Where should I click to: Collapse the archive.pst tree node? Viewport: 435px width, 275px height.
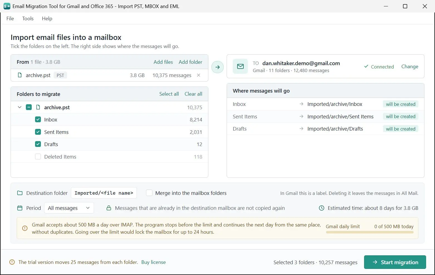click(19, 107)
